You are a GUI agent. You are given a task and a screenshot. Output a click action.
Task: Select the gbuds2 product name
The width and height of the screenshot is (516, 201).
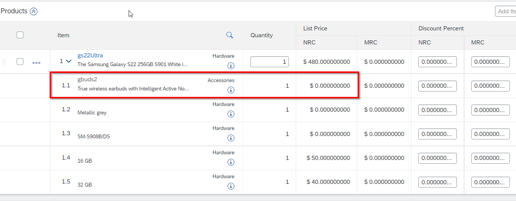click(x=87, y=80)
